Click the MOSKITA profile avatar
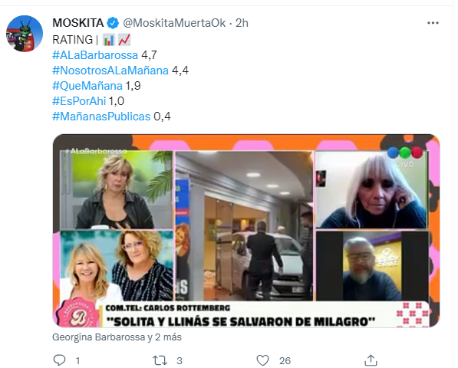This screenshot has height=368, width=458. tap(25, 34)
